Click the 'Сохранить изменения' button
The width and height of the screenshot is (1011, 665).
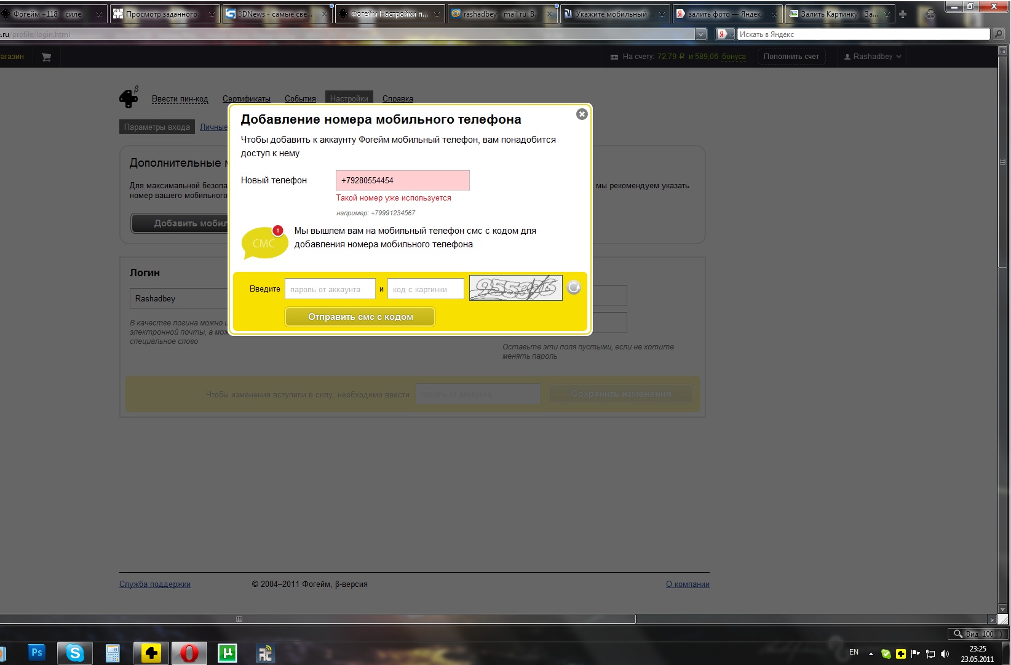point(621,394)
